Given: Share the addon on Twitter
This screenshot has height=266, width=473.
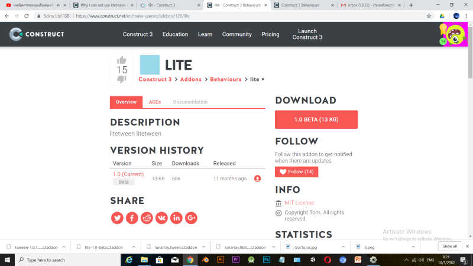Looking at the screenshot, I should tap(117, 218).
